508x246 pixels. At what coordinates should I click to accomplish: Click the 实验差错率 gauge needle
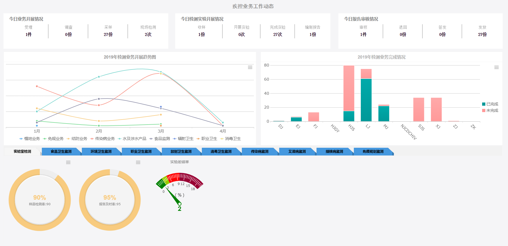pos(173,196)
